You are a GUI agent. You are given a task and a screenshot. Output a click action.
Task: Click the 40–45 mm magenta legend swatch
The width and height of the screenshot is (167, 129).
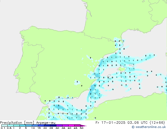click(71, 126)
